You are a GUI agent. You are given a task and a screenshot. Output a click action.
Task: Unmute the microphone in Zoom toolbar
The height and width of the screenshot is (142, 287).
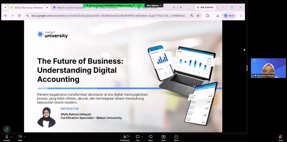point(6,138)
